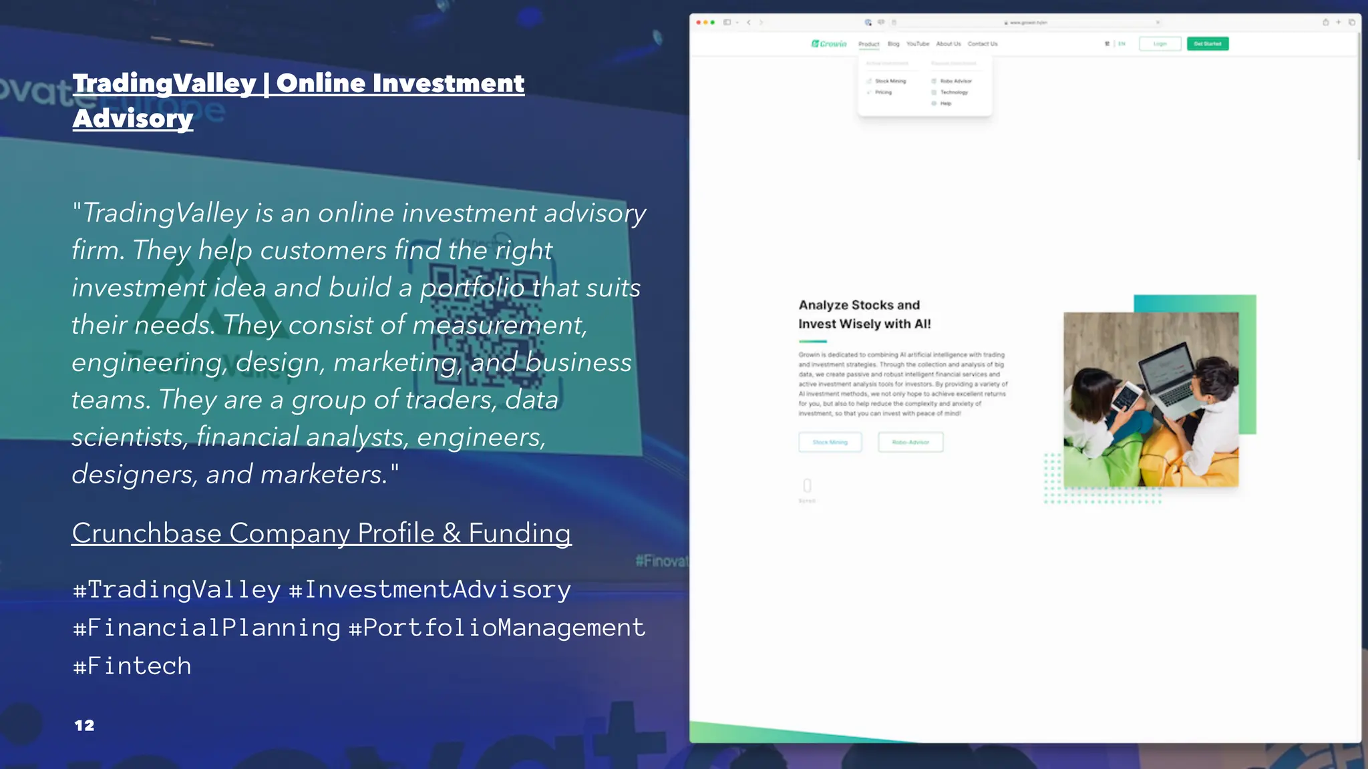Open the Blog page
Viewport: 1368px width, 769px height.
894,44
